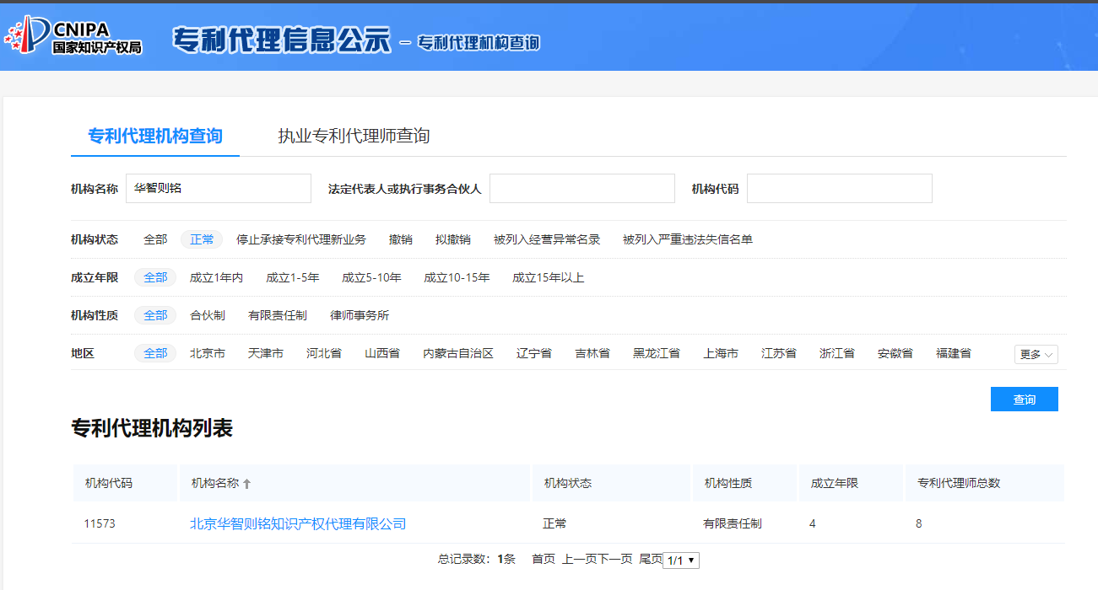Filter by 合伙制 nature
The height and width of the screenshot is (590, 1098).
[x=208, y=315]
